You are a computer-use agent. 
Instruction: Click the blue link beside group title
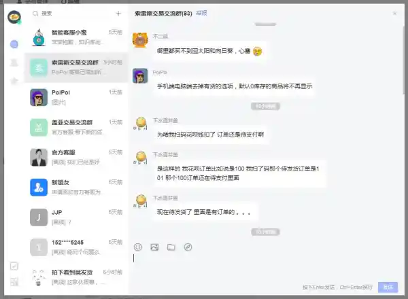[x=201, y=14]
